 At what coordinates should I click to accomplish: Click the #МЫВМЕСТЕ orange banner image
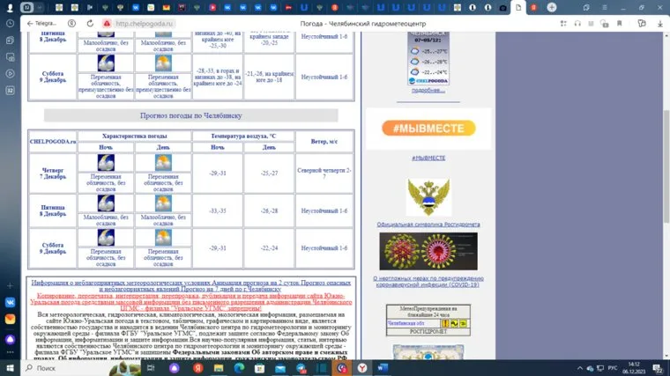point(428,129)
